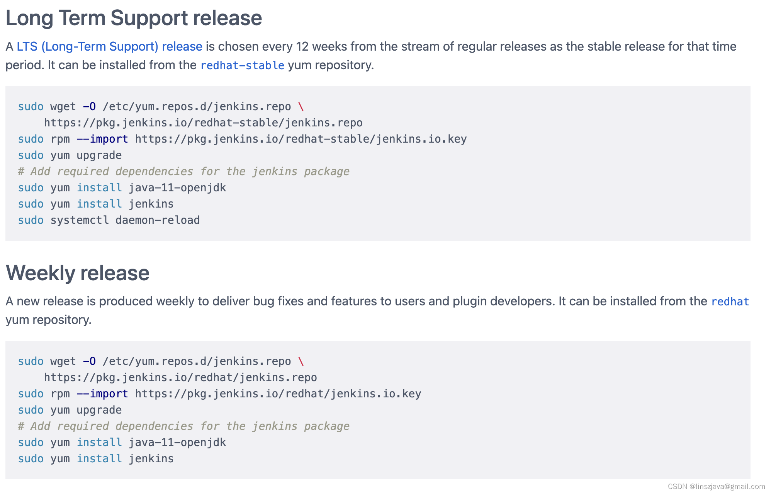771x494 pixels.
Task: Click the weekly rpm --import redhat key line
Action: (219, 394)
